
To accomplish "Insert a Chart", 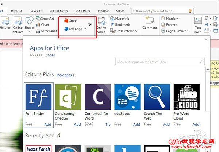I will [45, 25].
